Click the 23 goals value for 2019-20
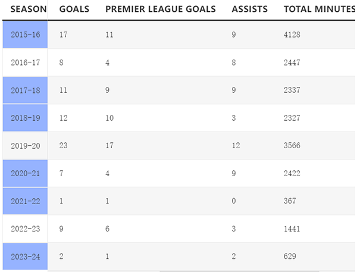This screenshot has height=272, width=357. [x=64, y=146]
